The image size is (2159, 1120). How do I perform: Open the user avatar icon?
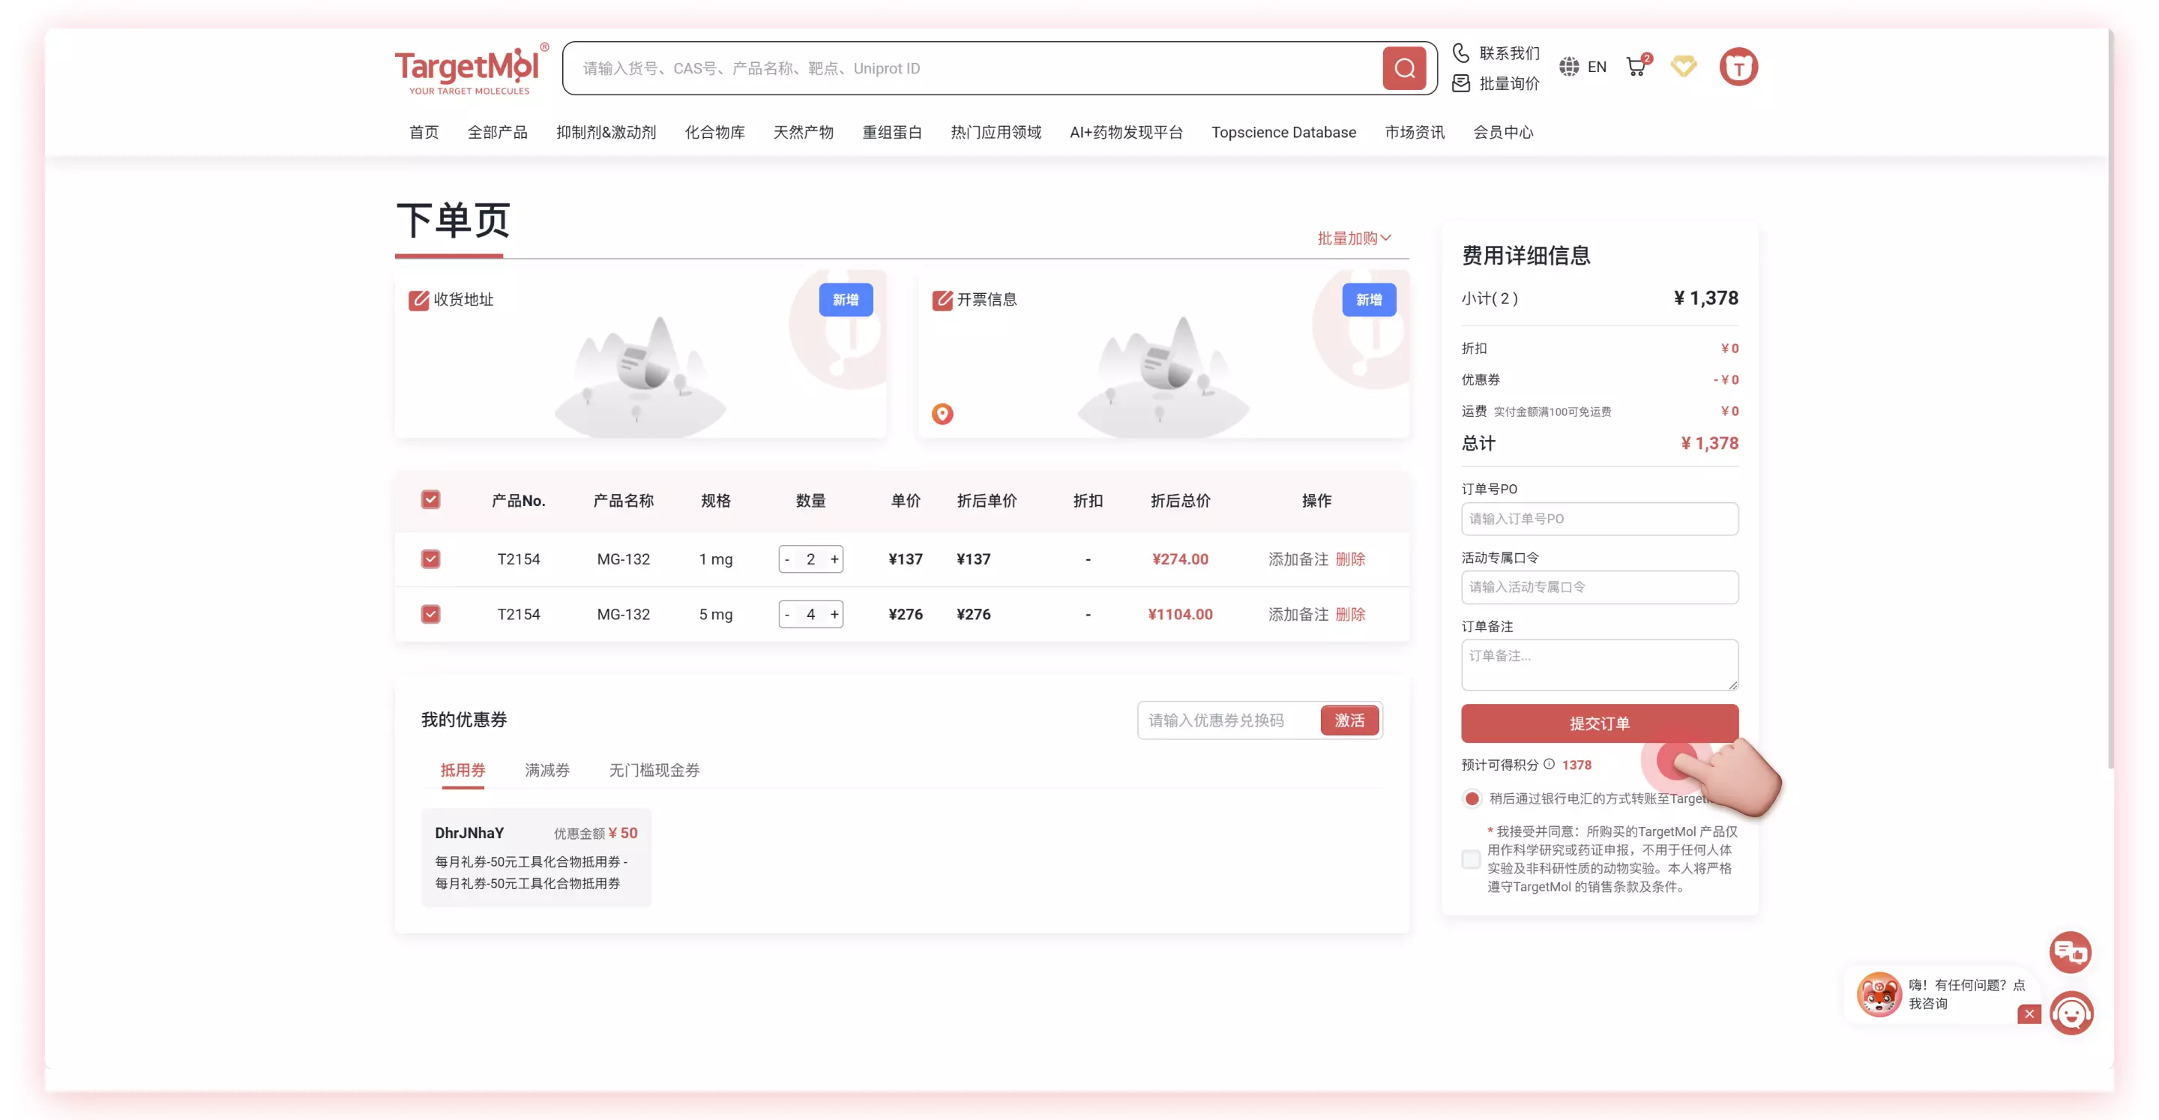[1738, 67]
